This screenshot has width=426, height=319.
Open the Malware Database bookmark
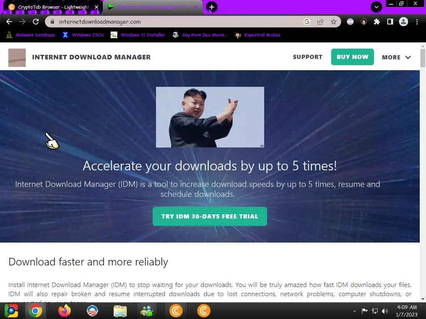[x=30, y=35]
